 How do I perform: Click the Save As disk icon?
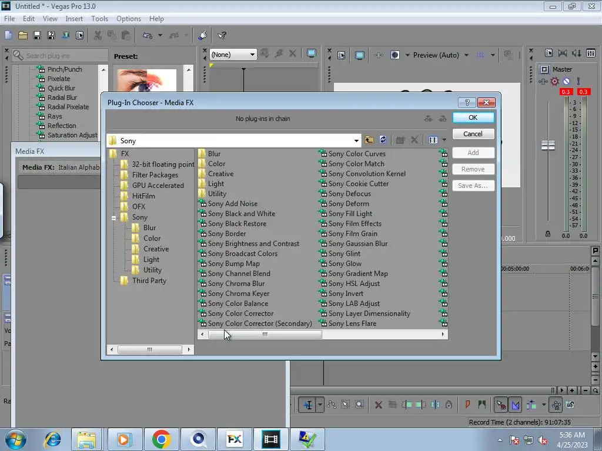[51, 35]
